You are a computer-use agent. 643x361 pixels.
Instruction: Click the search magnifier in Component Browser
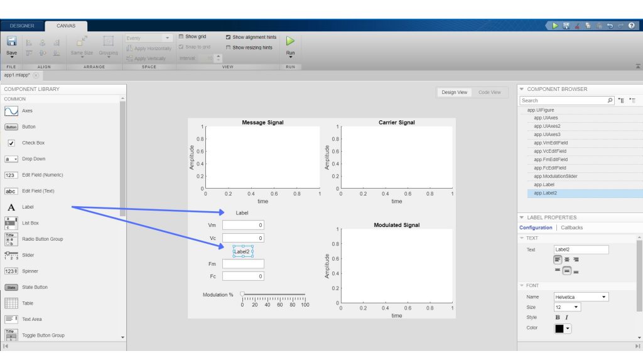[x=609, y=100]
